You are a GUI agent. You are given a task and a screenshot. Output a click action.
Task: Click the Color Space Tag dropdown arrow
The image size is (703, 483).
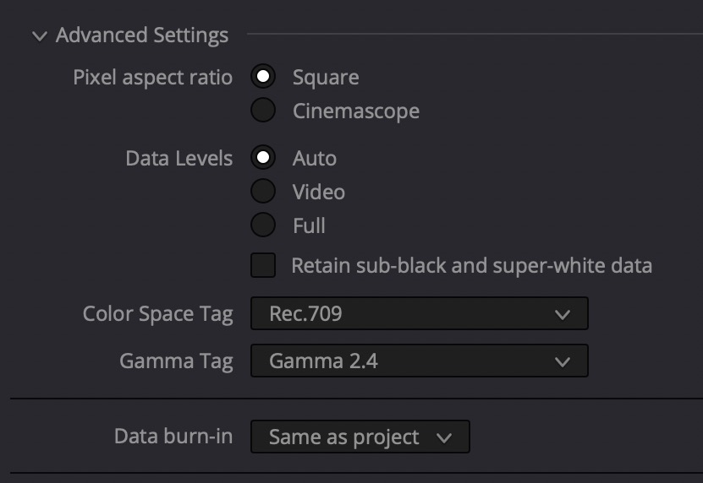563,314
